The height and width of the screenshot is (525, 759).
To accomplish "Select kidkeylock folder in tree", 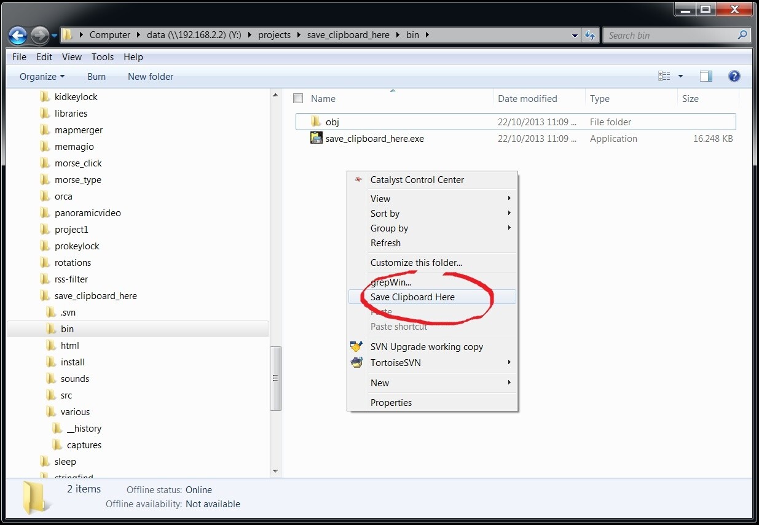I will coord(76,96).
